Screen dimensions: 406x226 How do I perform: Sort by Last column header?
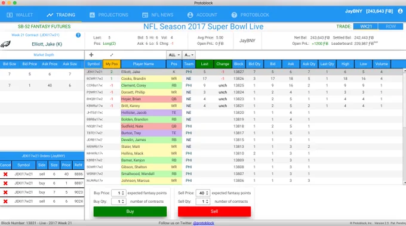205,64
